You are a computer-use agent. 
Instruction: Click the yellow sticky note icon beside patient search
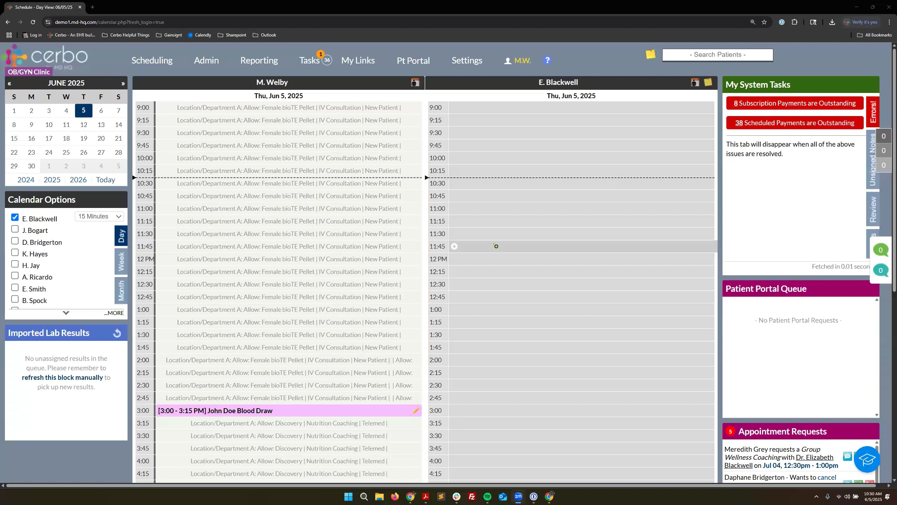[650, 54]
